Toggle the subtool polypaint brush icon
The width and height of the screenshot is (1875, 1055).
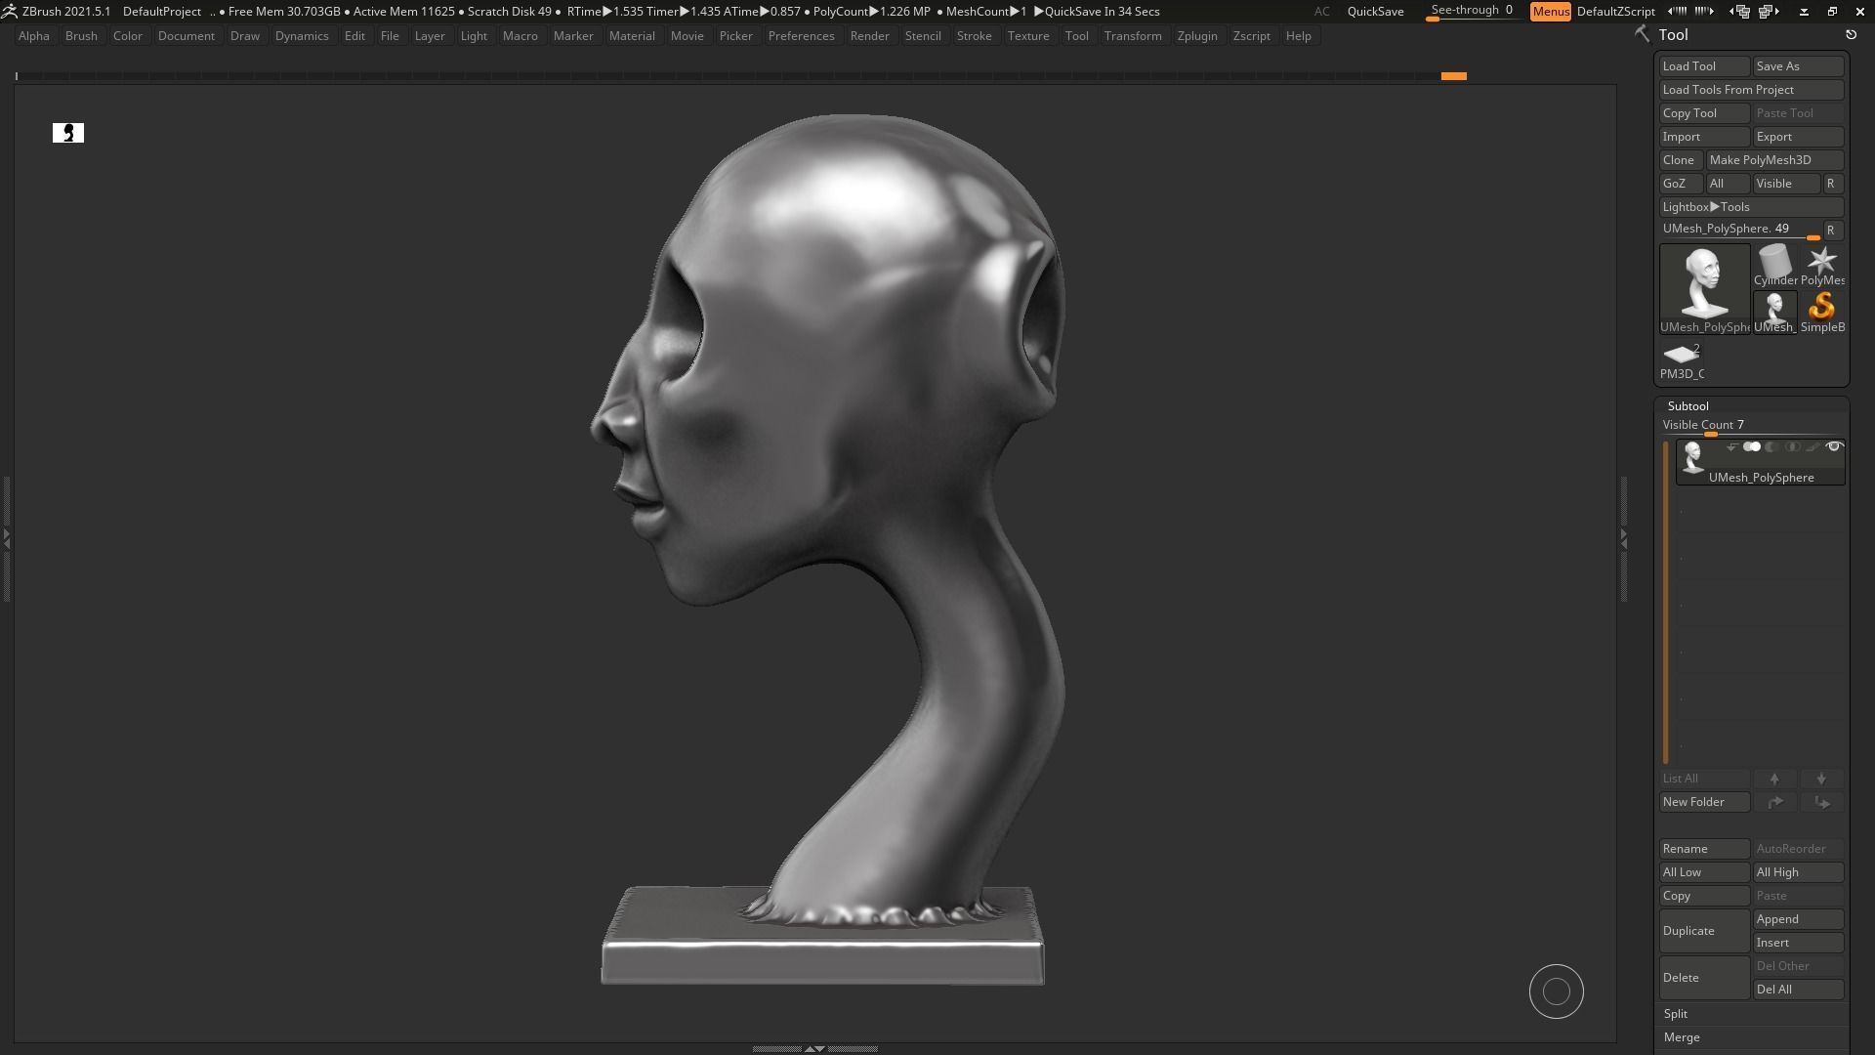(x=1812, y=447)
